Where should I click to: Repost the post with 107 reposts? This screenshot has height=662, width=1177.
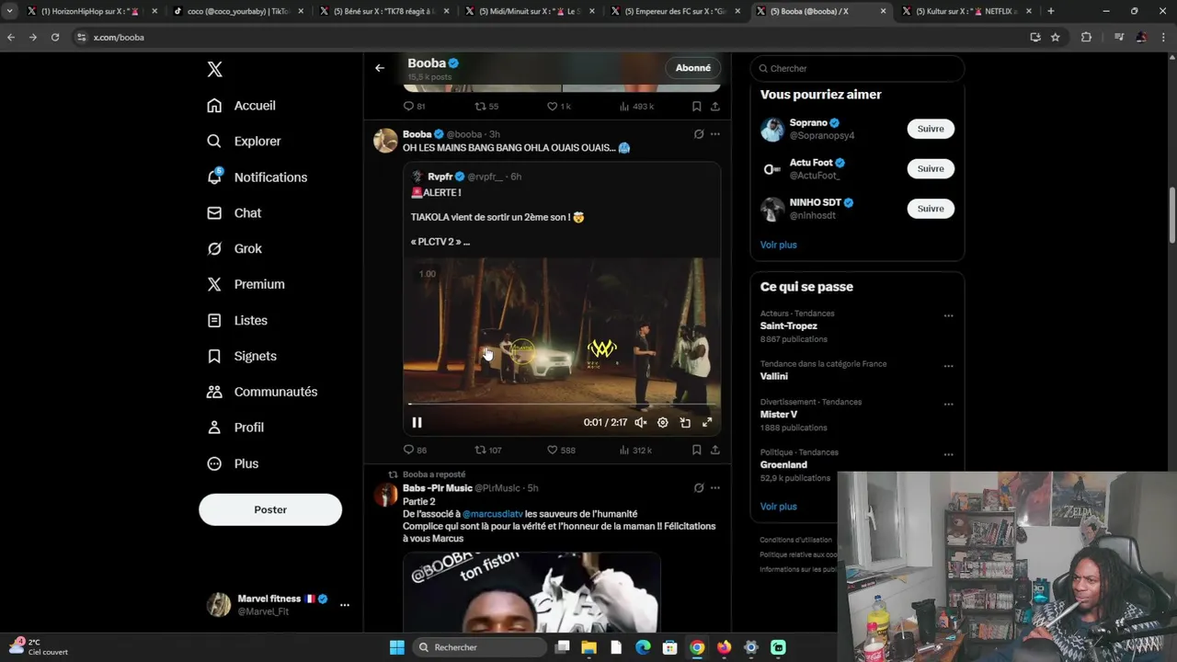(x=487, y=450)
